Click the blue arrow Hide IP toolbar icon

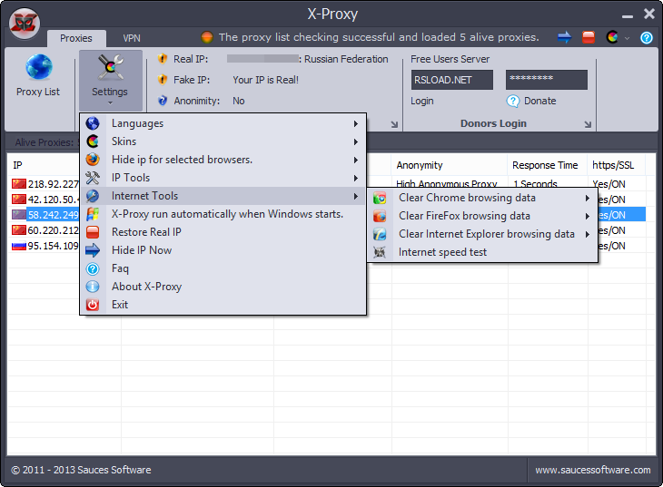point(565,37)
